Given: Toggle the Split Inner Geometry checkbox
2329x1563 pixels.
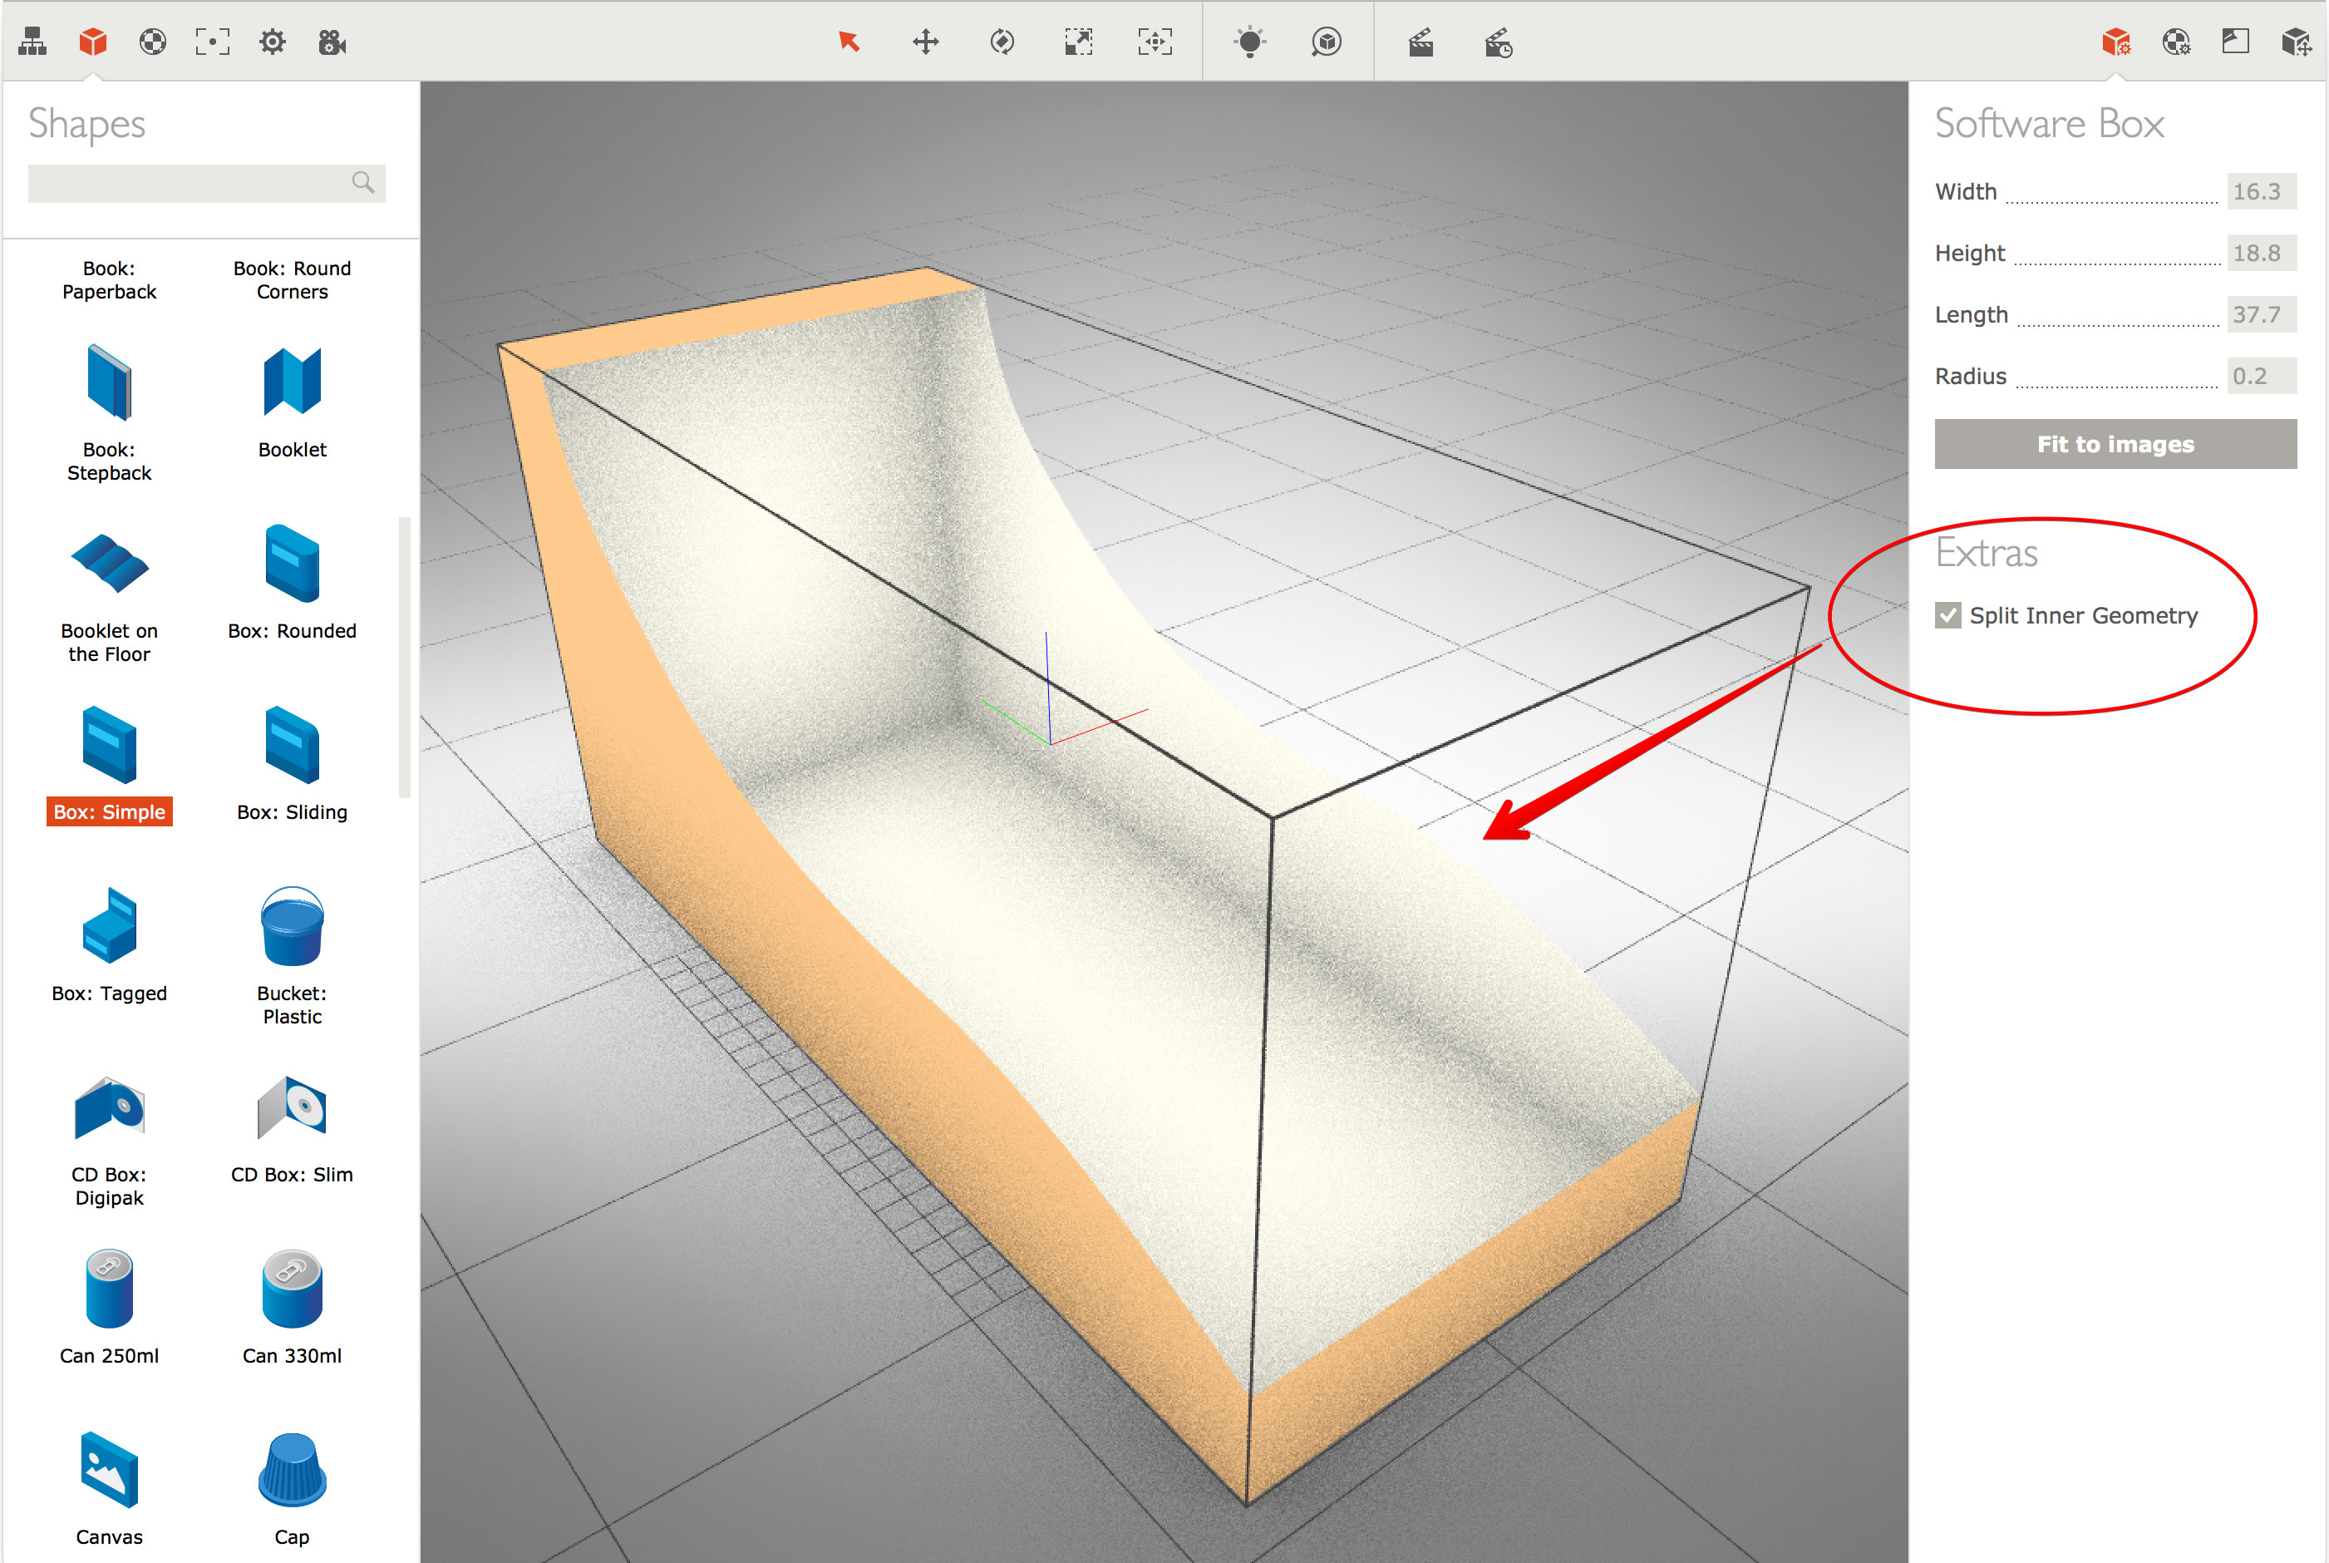Looking at the screenshot, I should (1948, 615).
